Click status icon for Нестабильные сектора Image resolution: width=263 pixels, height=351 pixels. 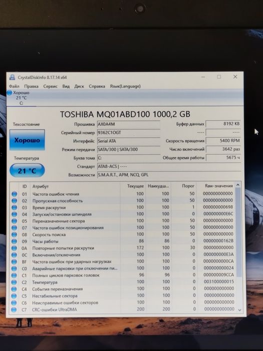pos(14,296)
